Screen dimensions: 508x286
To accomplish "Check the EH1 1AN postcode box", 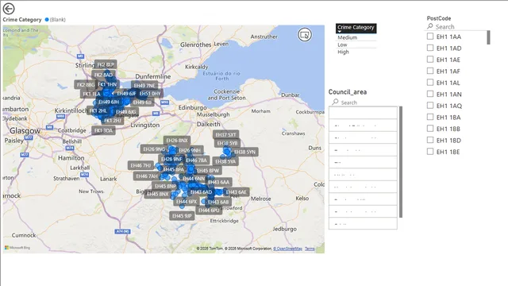I will coord(430,94).
